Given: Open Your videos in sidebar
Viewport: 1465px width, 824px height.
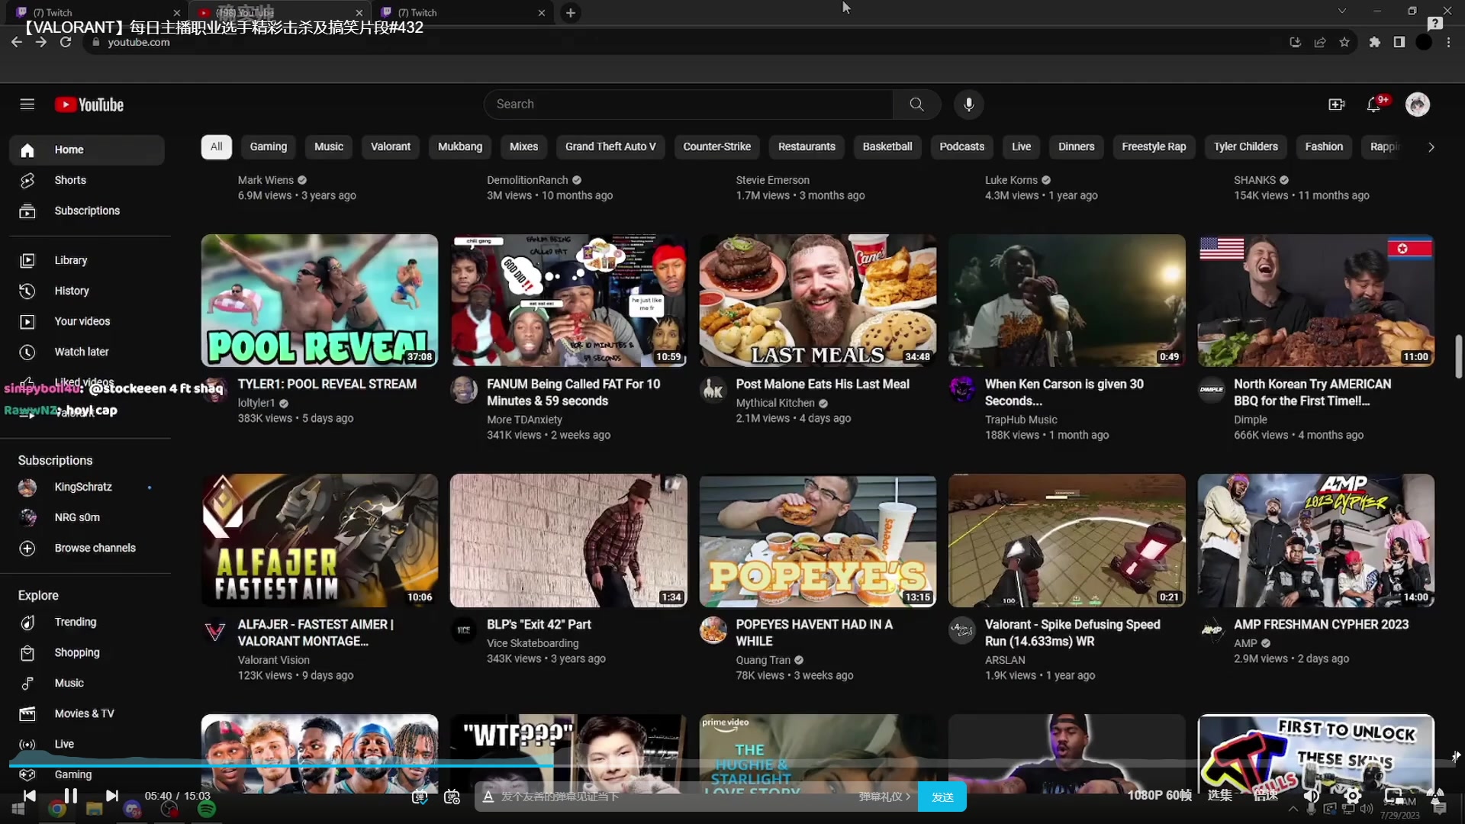Looking at the screenshot, I should (87, 321).
